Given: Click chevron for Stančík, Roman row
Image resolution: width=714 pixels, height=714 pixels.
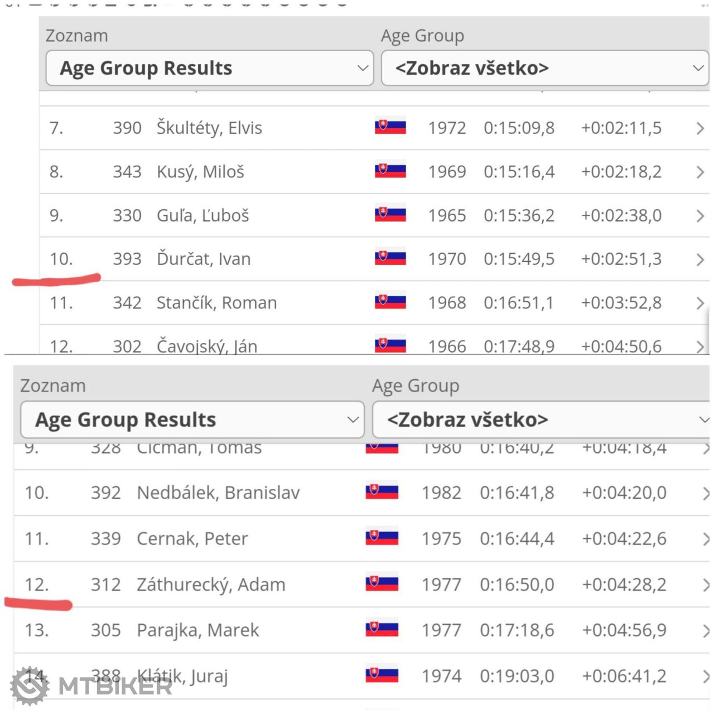Looking at the screenshot, I should [700, 303].
